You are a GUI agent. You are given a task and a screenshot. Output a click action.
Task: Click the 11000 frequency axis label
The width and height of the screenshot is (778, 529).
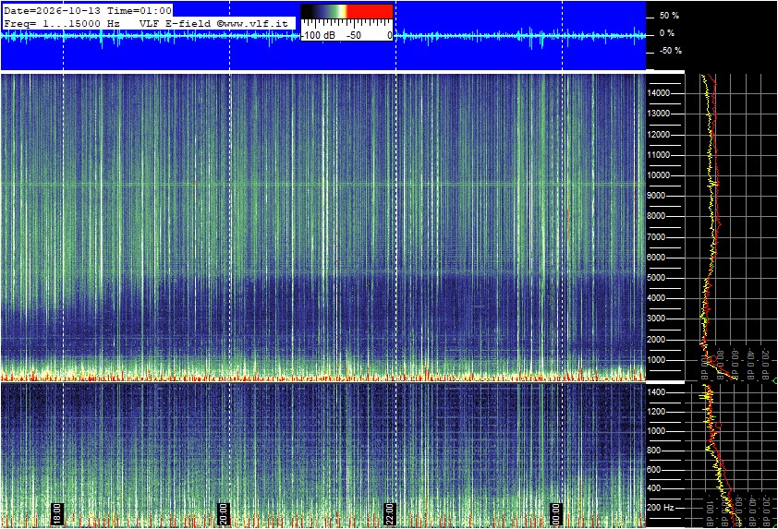[659, 155]
